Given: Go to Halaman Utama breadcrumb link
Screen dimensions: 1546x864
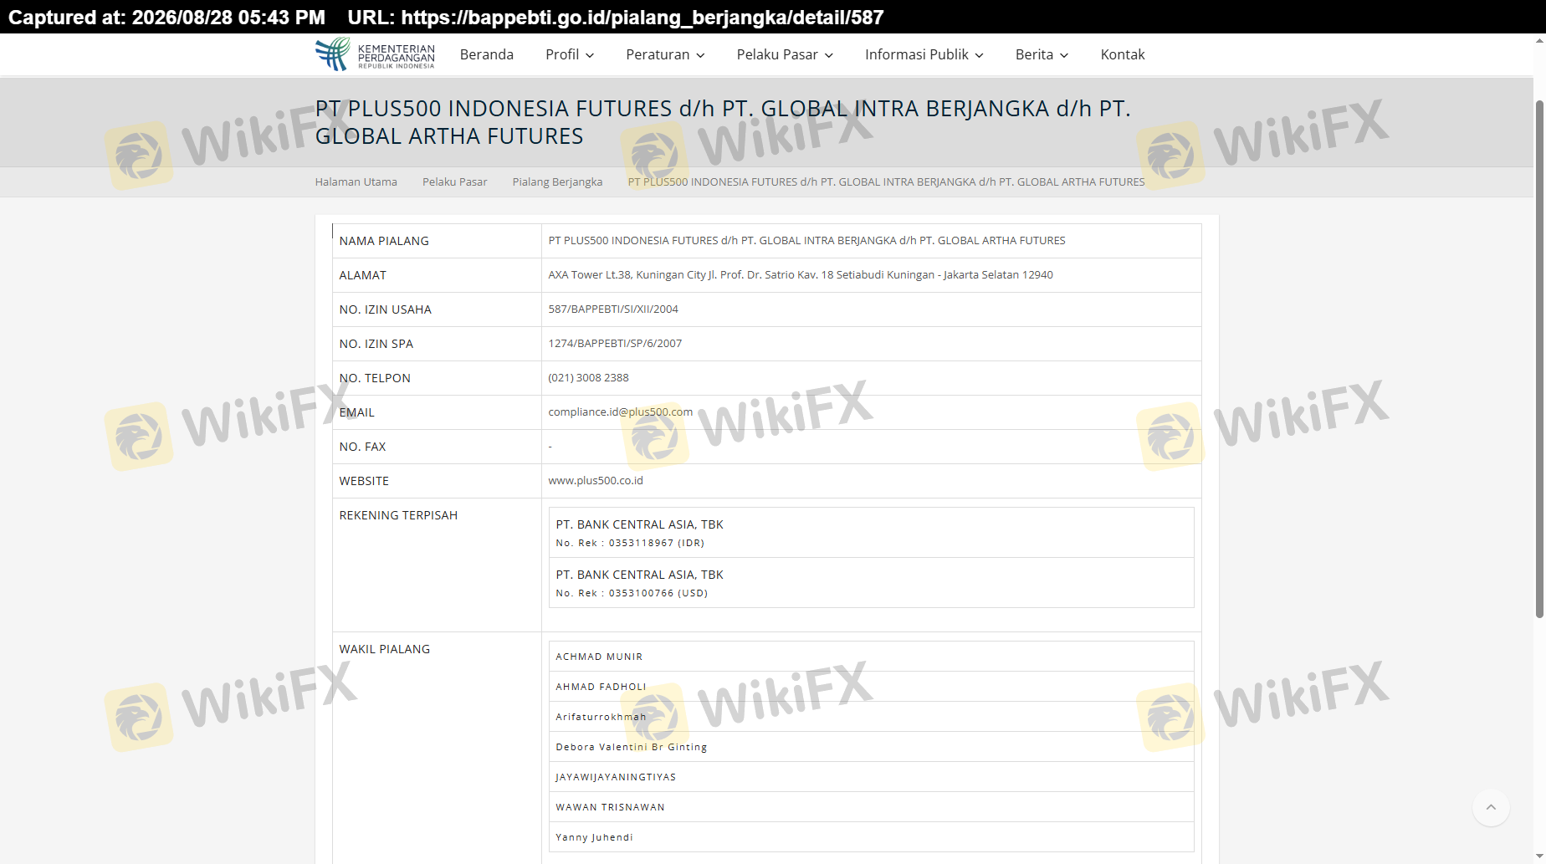Looking at the screenshot, I should click(356, 181).
